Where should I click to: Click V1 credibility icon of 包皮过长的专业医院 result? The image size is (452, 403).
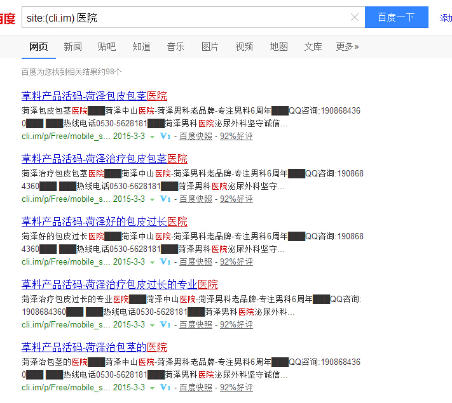tap(165, 324)
